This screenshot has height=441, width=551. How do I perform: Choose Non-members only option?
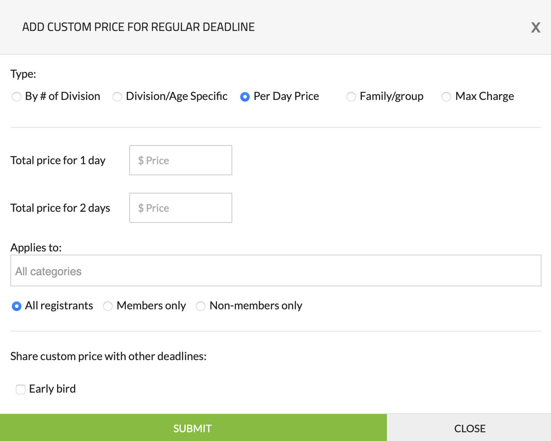point(201,306)
